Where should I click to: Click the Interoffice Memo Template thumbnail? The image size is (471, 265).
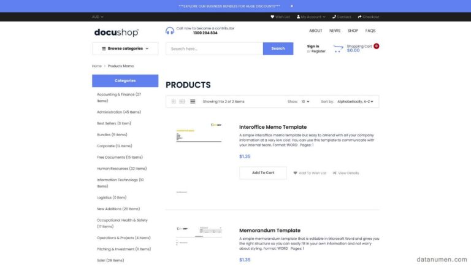pos(199,157)
